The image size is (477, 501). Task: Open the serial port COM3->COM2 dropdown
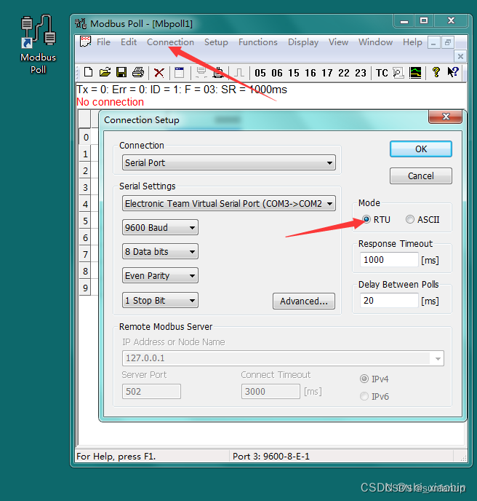tap(229, 204)
